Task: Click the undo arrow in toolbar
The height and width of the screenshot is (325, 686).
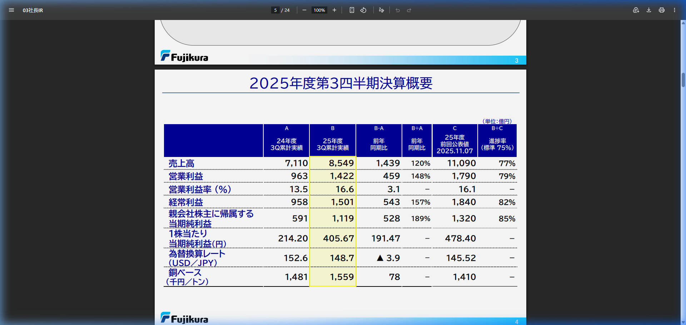Action: click(398, 10)
